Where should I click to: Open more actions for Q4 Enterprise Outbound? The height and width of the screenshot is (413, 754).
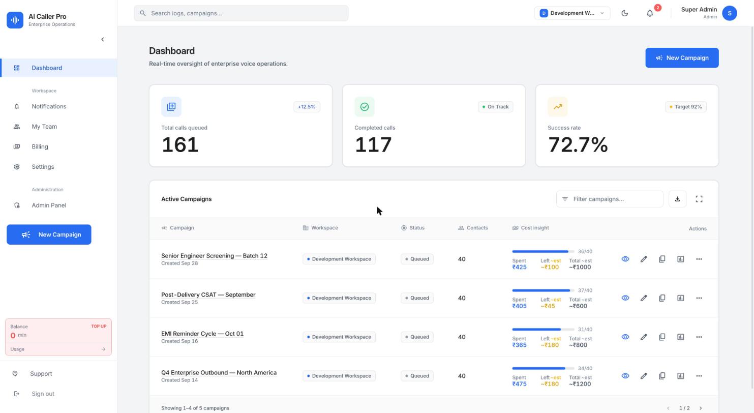699,376
